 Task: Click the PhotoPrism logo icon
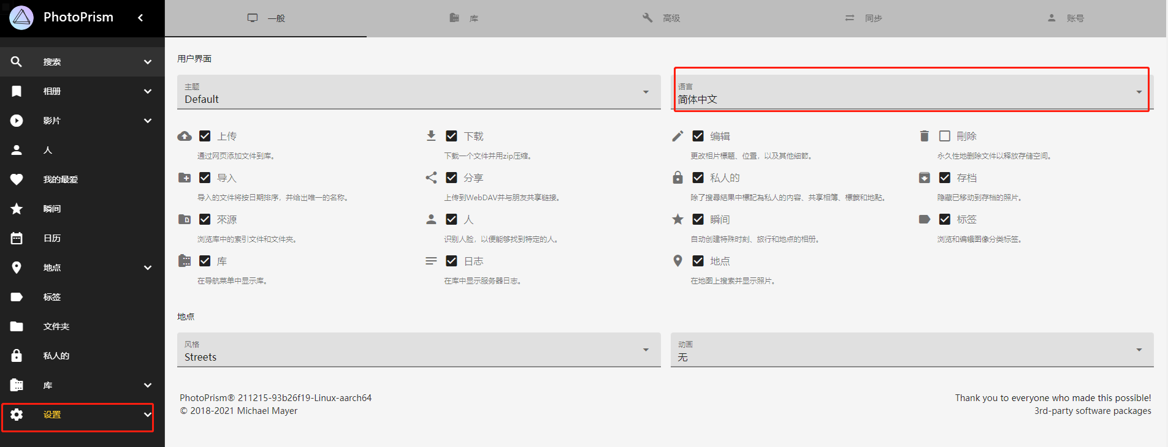tap(21, 18)
